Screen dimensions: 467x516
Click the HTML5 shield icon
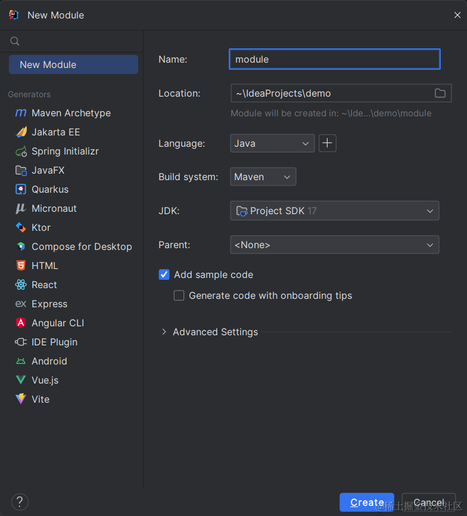click(21, 265)
